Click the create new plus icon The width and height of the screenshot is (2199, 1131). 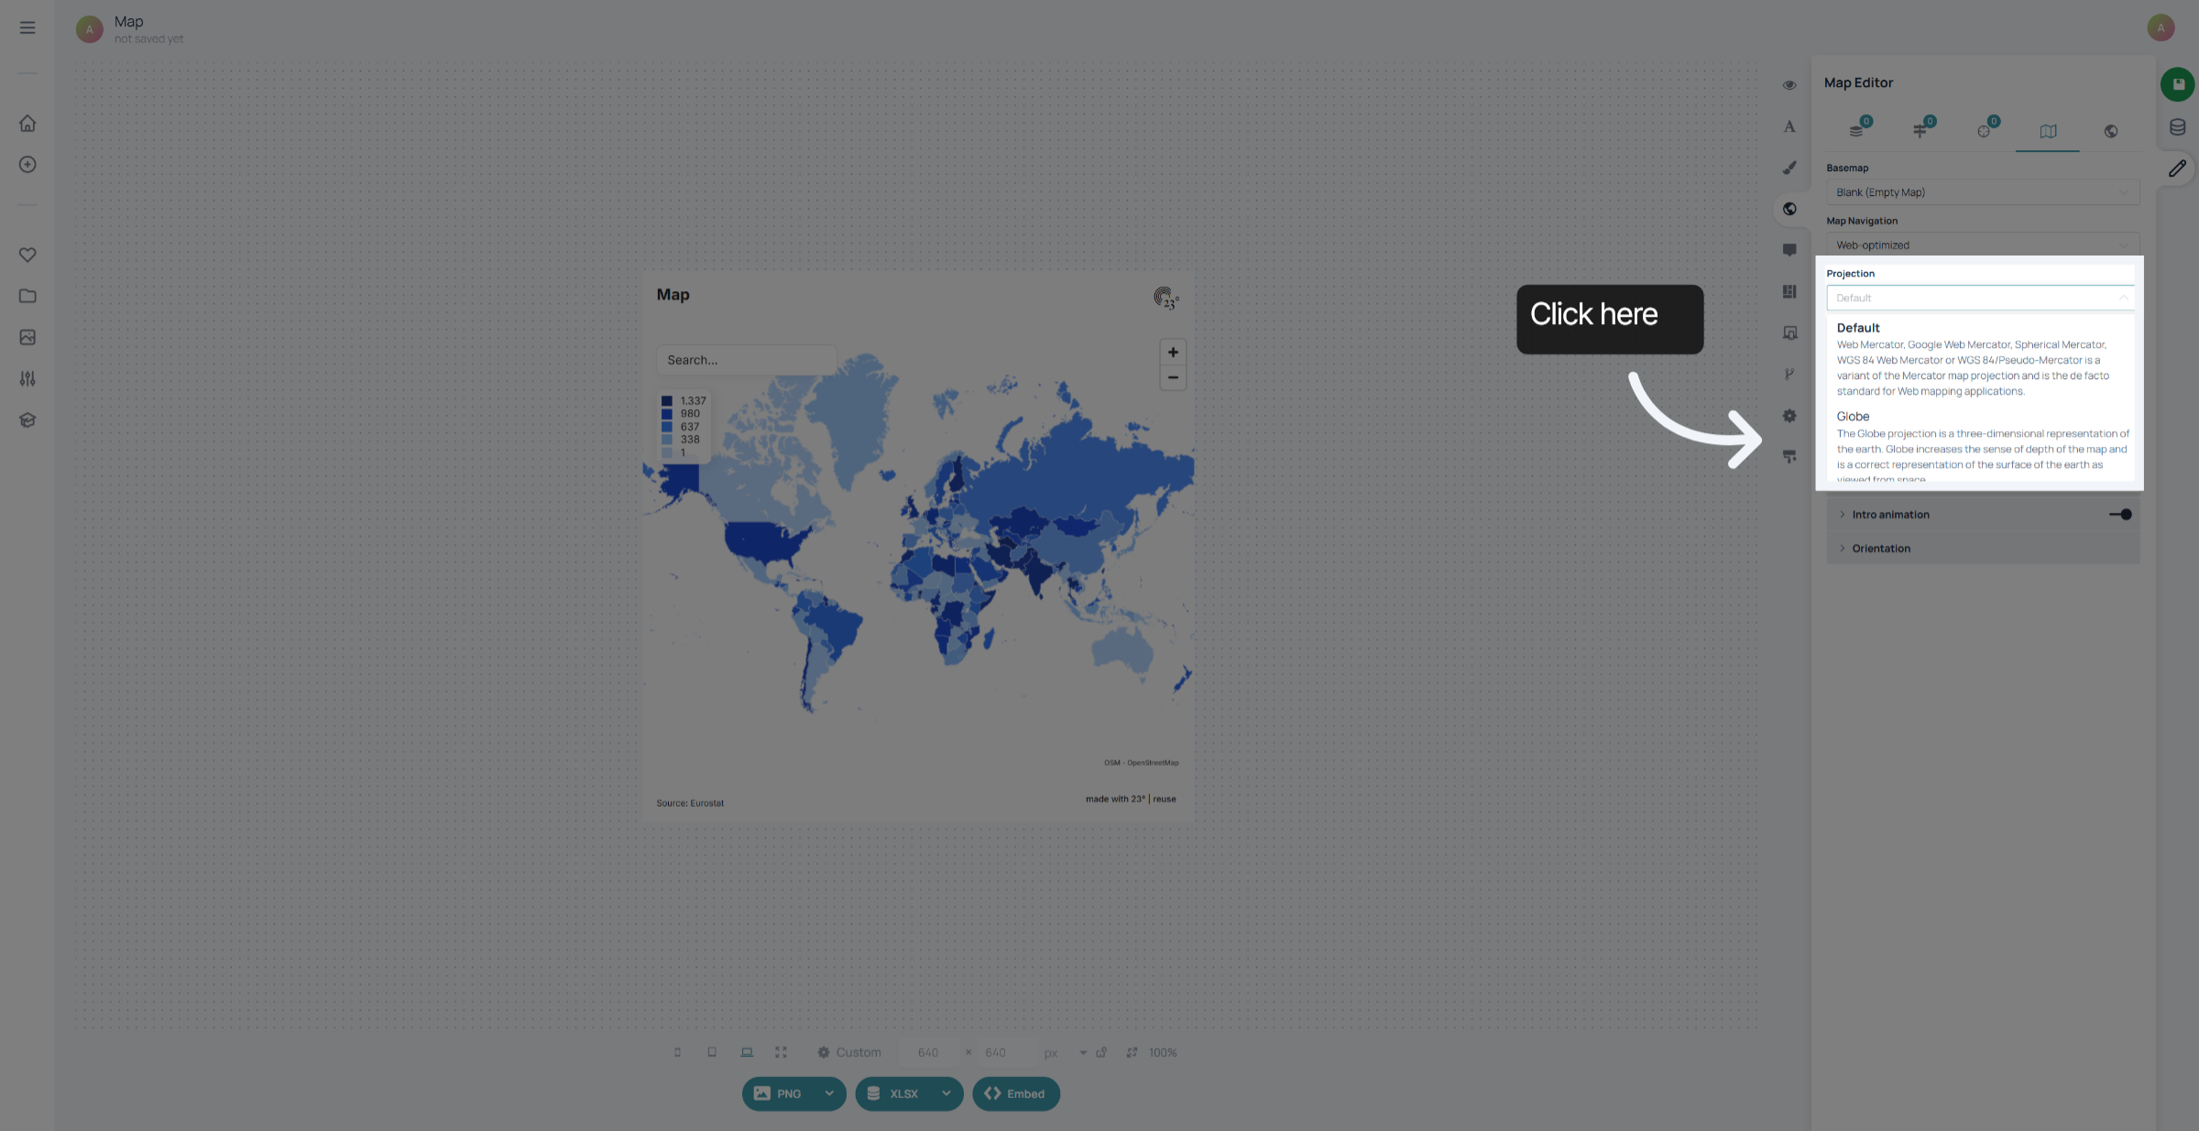point(27,164)
